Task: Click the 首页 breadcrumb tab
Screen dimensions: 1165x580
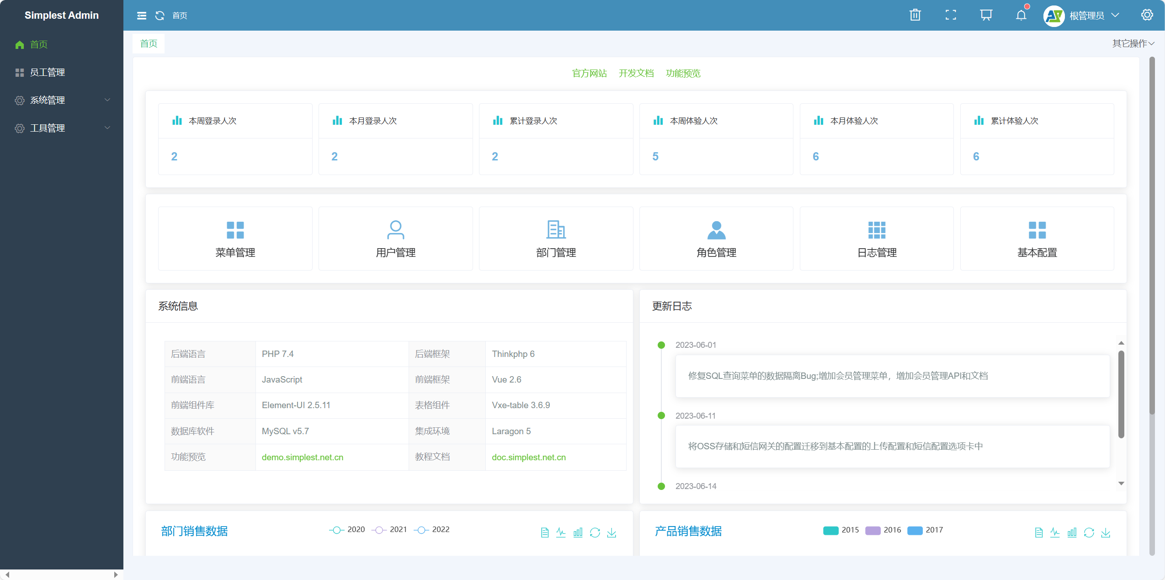Action: 148,43
